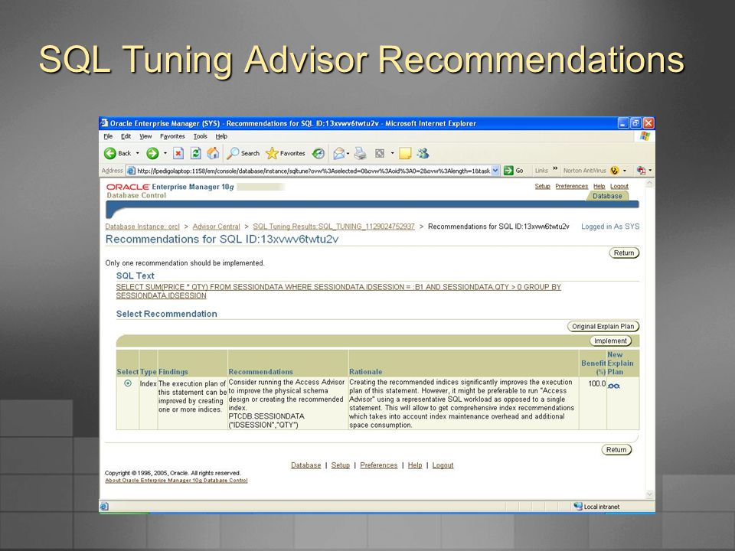
Task: Click the Search magnifier icon
Action: [x=233, y=153]
